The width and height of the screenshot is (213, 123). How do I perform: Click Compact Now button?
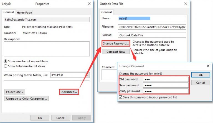tap(116, 52)
